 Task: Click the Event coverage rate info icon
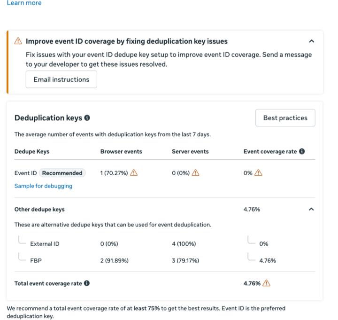coord(302,151)
